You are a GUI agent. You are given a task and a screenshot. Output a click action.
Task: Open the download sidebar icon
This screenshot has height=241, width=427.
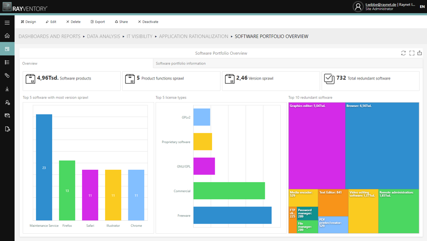7,89
